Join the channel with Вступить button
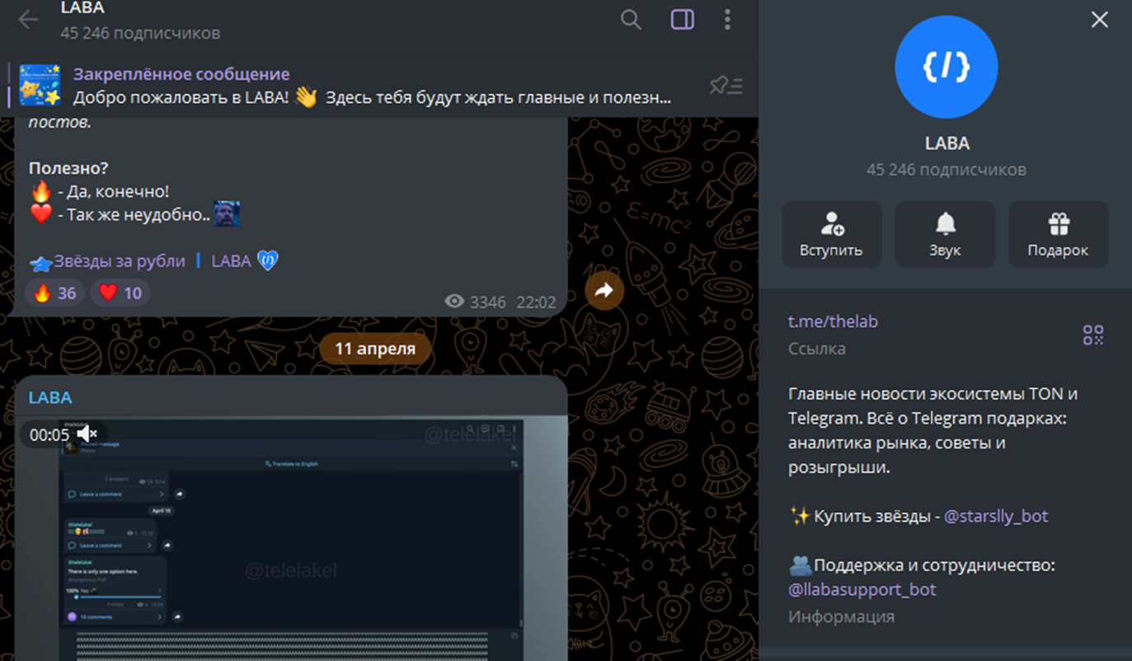This screenshot has width=1132, height=661. coord(831,234)
